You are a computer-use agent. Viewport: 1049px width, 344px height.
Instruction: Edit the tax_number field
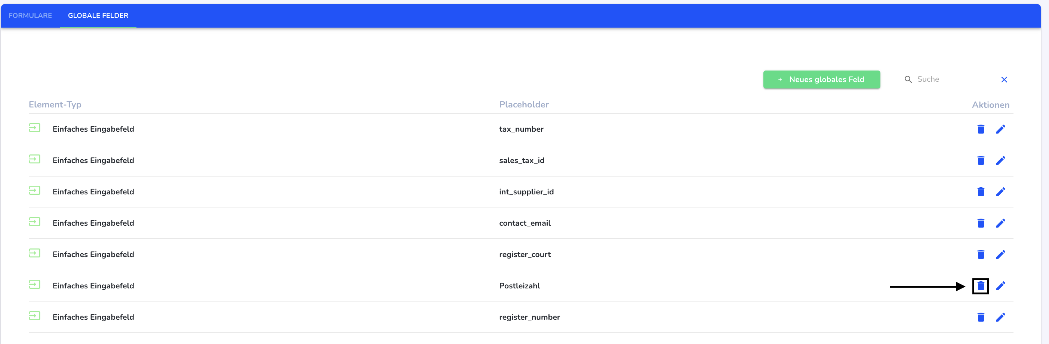coord(1000,129)
